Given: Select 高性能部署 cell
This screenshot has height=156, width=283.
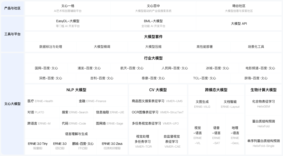Looking at the screenshot, I should (204, 47).
